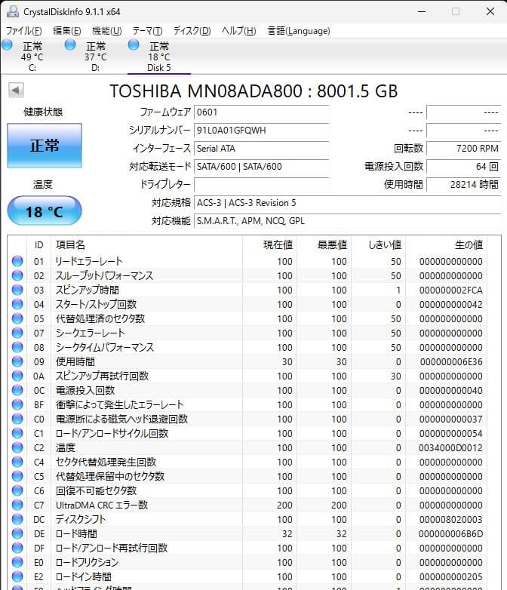Click the rotation rate field 7200 RPM
Image resolution: width=507 pixels, height=590 pixels.
pyautogui.click(x=463, y=148)
